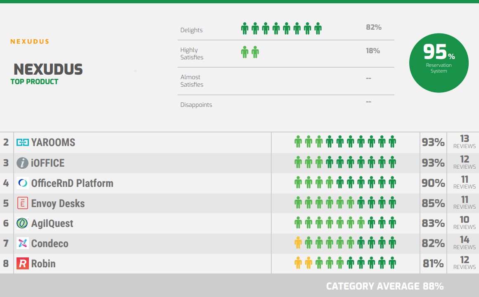Click the CATEGORY AVERAGE 88% text
This screenshot has height=297, width=479.
(385, 286)
